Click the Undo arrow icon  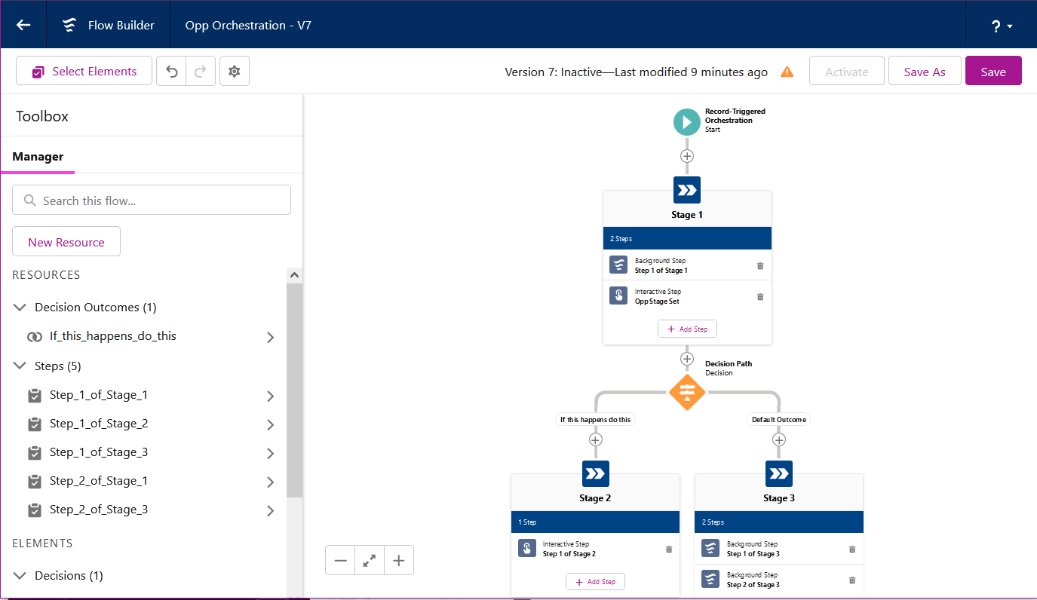click(171, 70)
